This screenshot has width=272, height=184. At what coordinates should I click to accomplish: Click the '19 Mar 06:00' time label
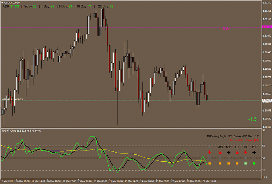[101, 181]
